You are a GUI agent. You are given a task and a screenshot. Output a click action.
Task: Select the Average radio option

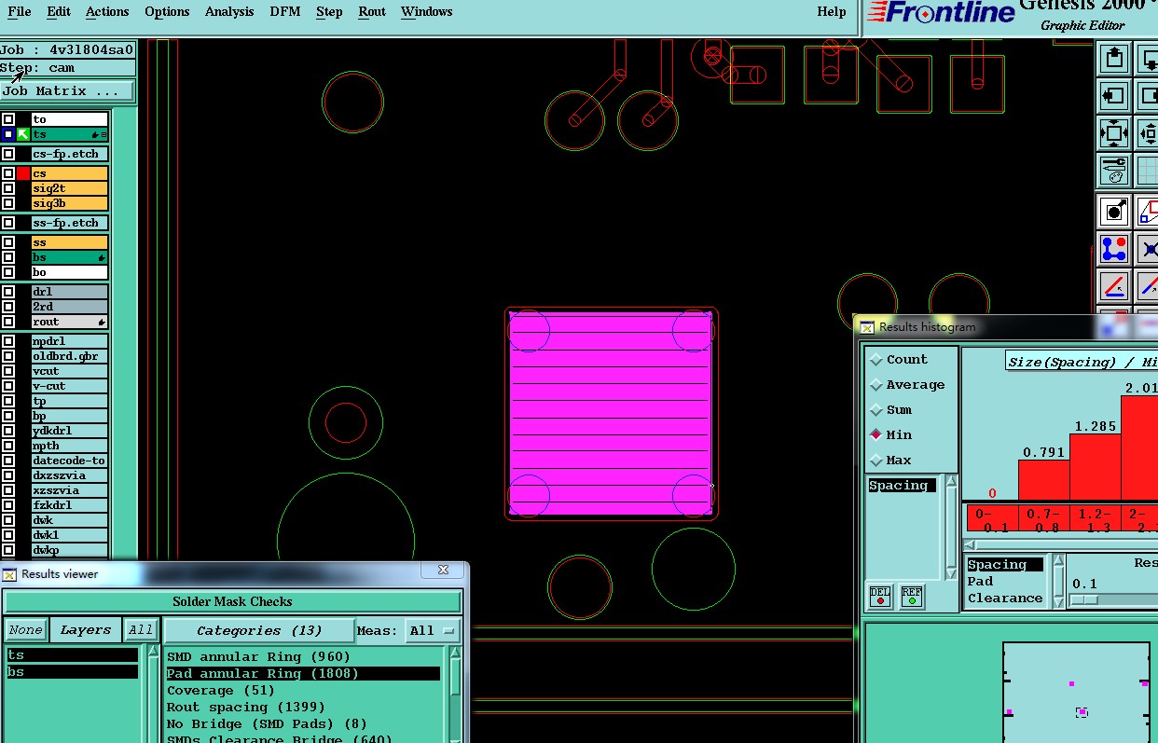click(876, 385)
